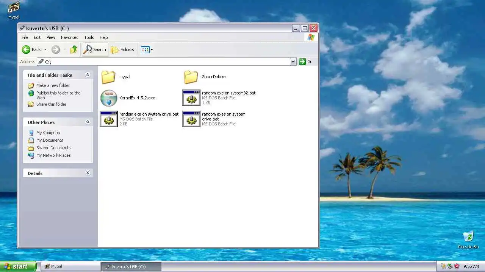This screenshot has width=485, height=272.
Task: Toggle the Folders pane
Action: 122,49
